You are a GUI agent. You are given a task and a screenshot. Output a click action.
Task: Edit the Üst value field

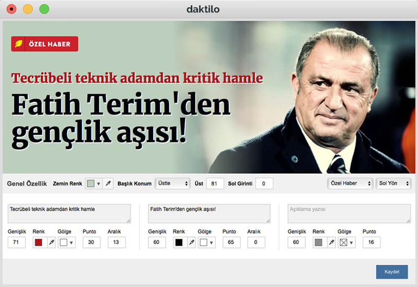(x=215, y=183)
